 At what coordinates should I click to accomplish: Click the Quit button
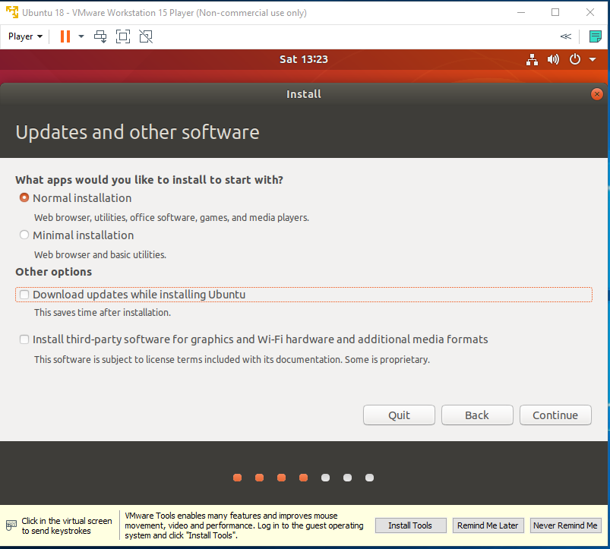click(x=399, y=415)
